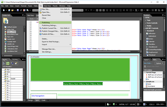The width and height of the screenshot is (167, 107).
Task: Expand the Import submenu
Action: point(55,44)
